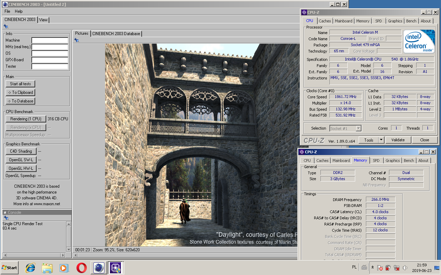Open the Tools dropdown arrow in CPU-Z

[x=381, y=140]
